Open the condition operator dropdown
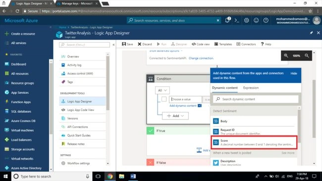This screenshot has width=322, height=181. click(207, 99)
